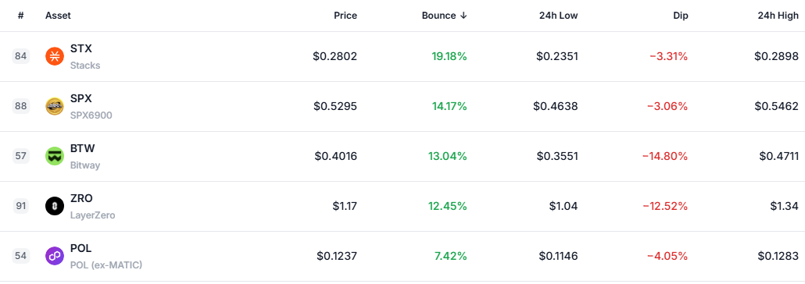Select the rank 57 badge

(x=21, y=156)
